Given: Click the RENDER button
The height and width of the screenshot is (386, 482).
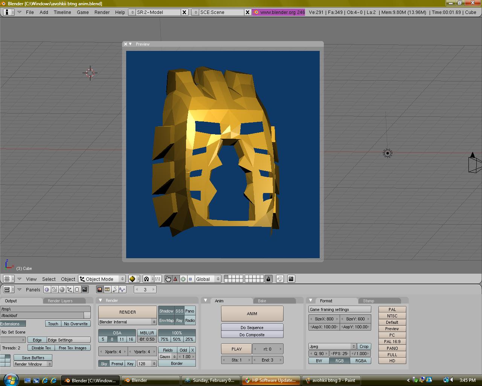Looking at the screenshot, I should coord(127,312).
